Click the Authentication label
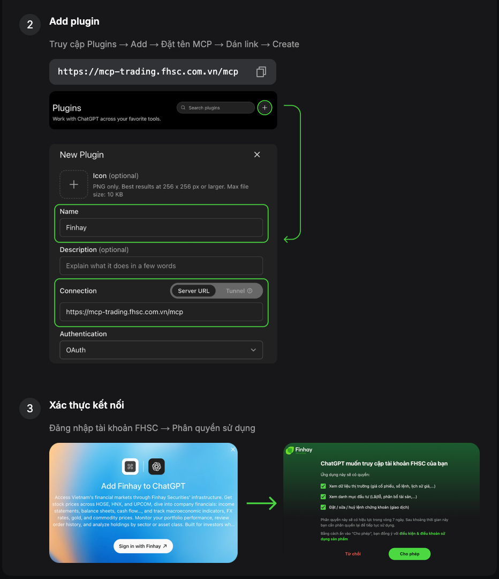The width and height of the screenshot is (499, 579). tap(84, 334)
